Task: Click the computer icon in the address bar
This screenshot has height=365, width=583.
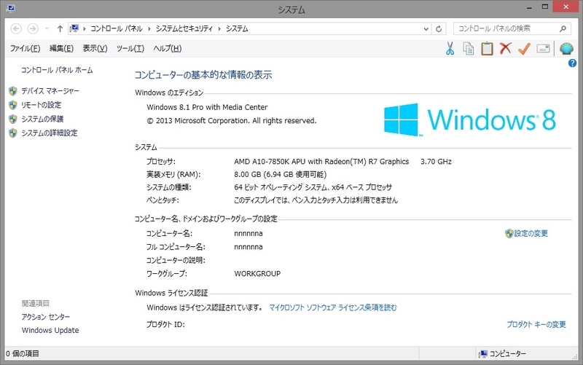Action: (74, 28)
